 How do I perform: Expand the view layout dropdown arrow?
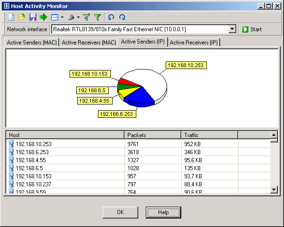(62, 17)
